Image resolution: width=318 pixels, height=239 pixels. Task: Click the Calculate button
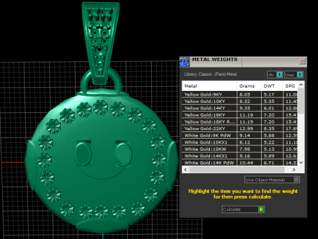(243, 209)
